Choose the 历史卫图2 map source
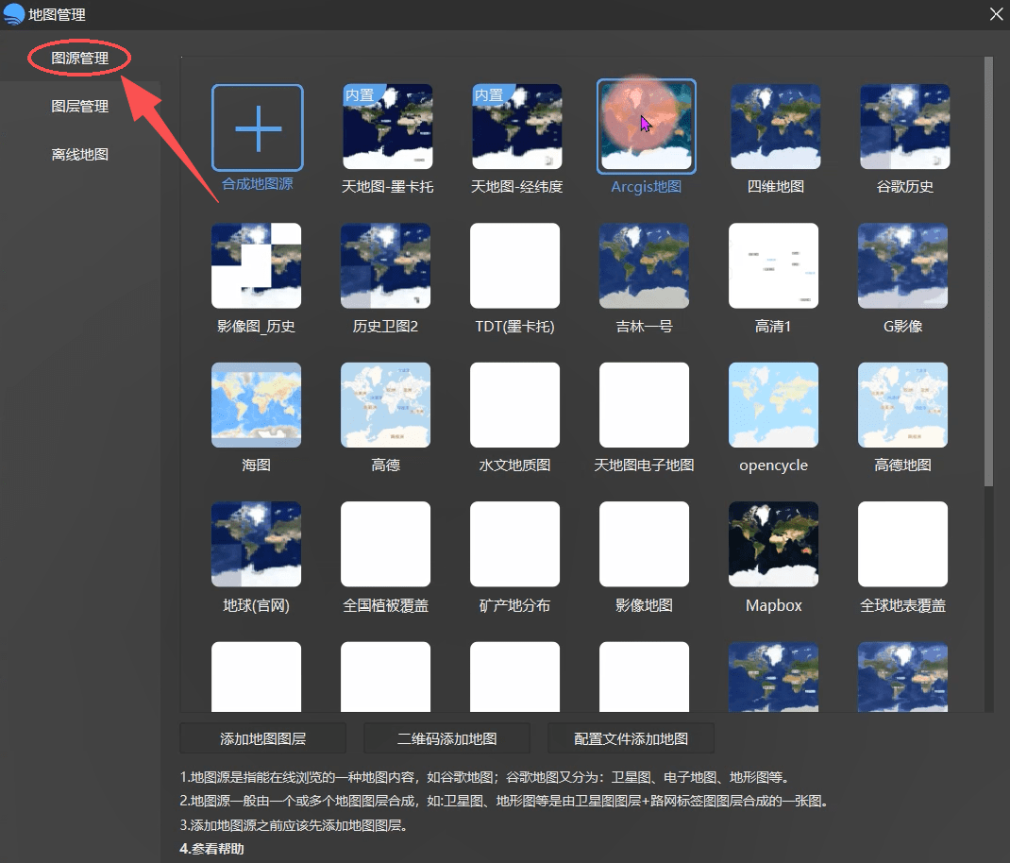This screenshot has height=863, width=1010. (x=385, y=265)
